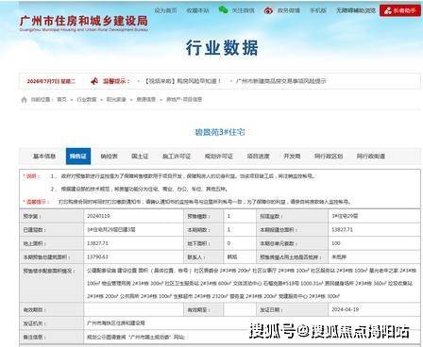The height and width of the screenshot is (347, 423).
Task: Click 关注微信 link
Action: click(243, 10)
